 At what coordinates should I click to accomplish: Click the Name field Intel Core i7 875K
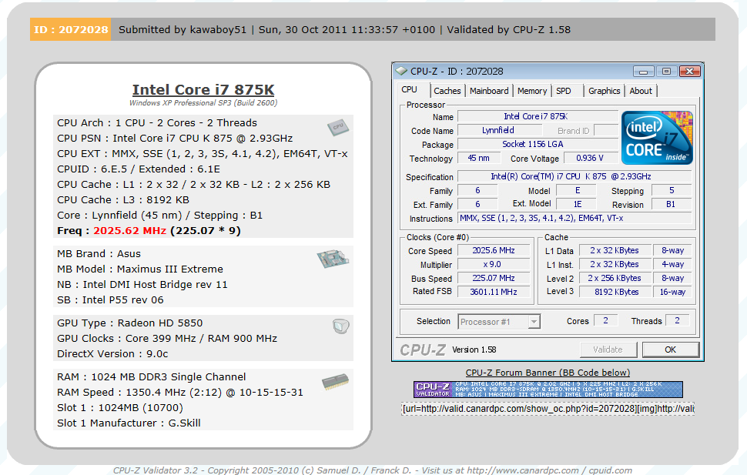tap(538, 117)
